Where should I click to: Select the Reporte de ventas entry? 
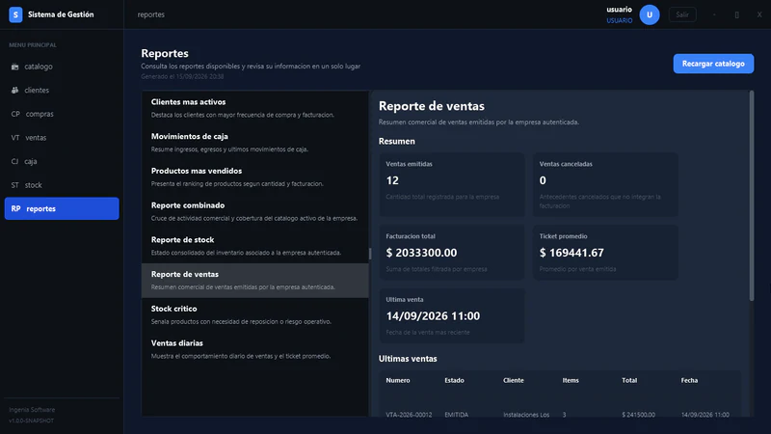coord(254,281)
